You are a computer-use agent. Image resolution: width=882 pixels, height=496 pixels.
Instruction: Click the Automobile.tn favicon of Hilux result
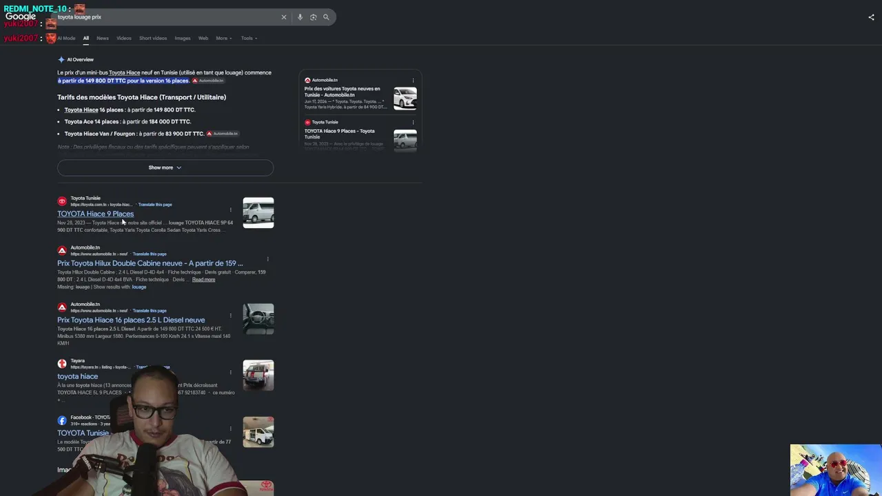pos(62,251)
